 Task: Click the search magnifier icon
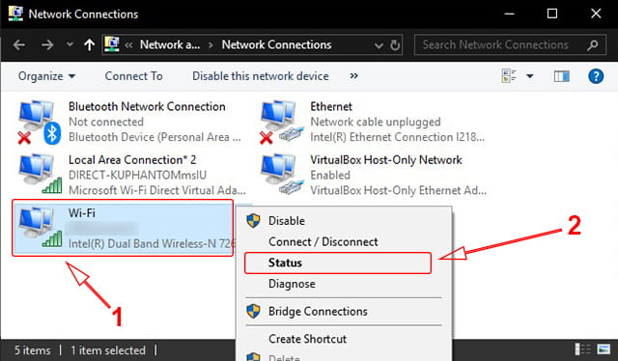(x=592, y=45)
